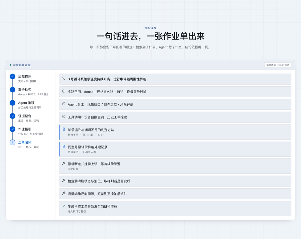Screen dimensions: 301x239
Task: Click the heading 一句话进去，一张作业单出来
Action: pos(150,37)
